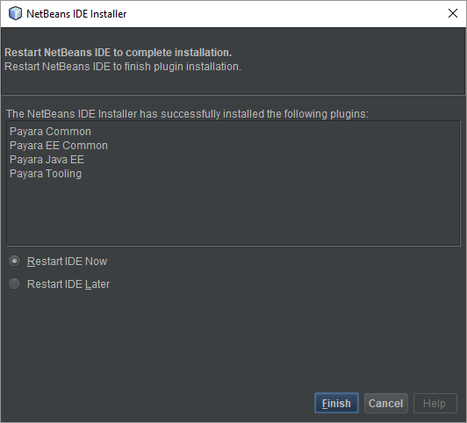Image resolution: width=467 pixels, height=423 pixels.
Task: Cancel the installer dialog
Action: point(386,403)
